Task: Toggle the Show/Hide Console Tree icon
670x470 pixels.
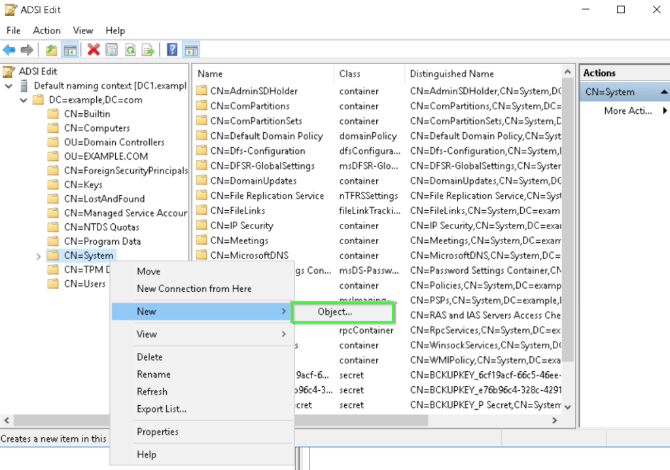Action: tap(70, 50)
